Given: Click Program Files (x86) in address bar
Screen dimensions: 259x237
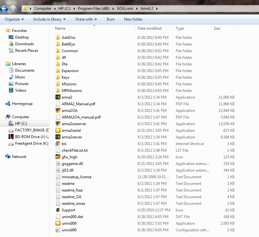Looking at the screenshot, I should tap(93, 9).
